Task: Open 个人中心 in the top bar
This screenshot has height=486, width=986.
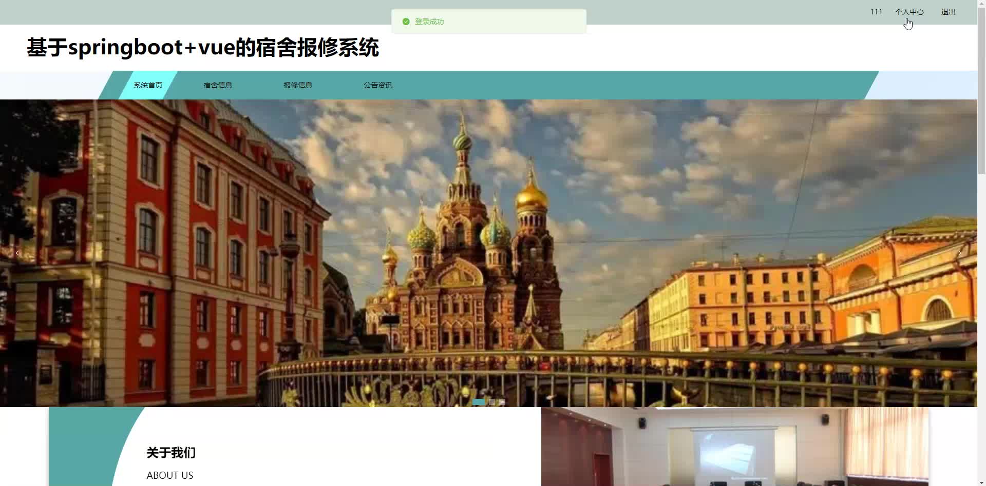Action: [909, 12]
